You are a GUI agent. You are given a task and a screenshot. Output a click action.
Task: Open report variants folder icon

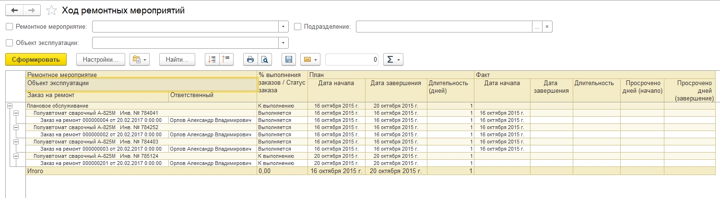[x=140, y=59]
